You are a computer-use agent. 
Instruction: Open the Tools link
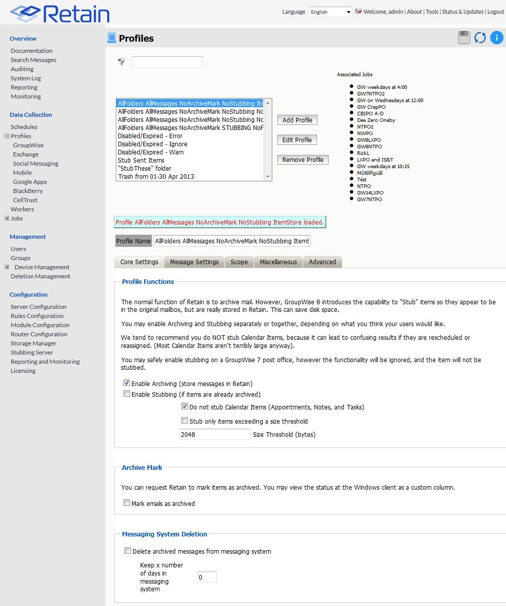click(x=432, y=12)
